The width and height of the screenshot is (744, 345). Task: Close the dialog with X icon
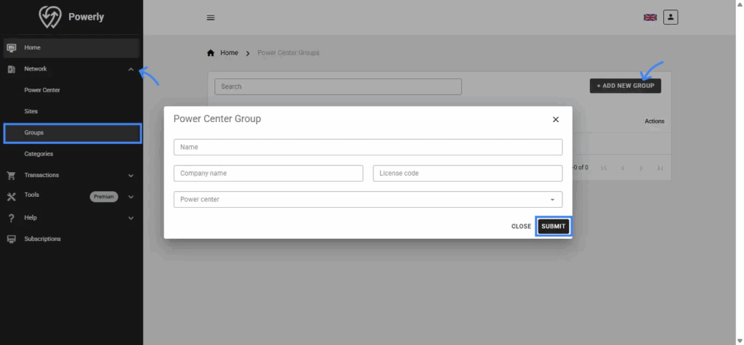pos(556,119)
